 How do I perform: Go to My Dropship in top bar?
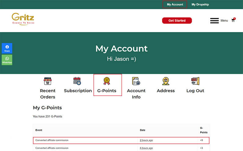[x=200, y=5]
